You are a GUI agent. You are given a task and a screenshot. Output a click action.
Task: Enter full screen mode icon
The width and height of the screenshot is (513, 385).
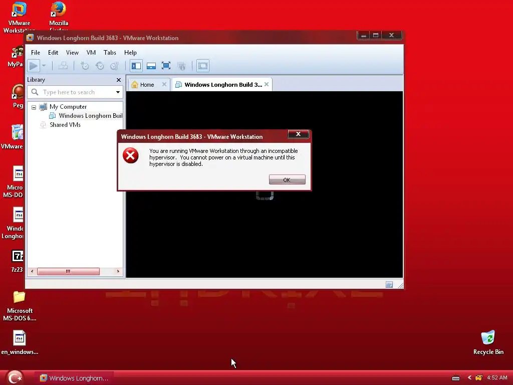[166, 66]
